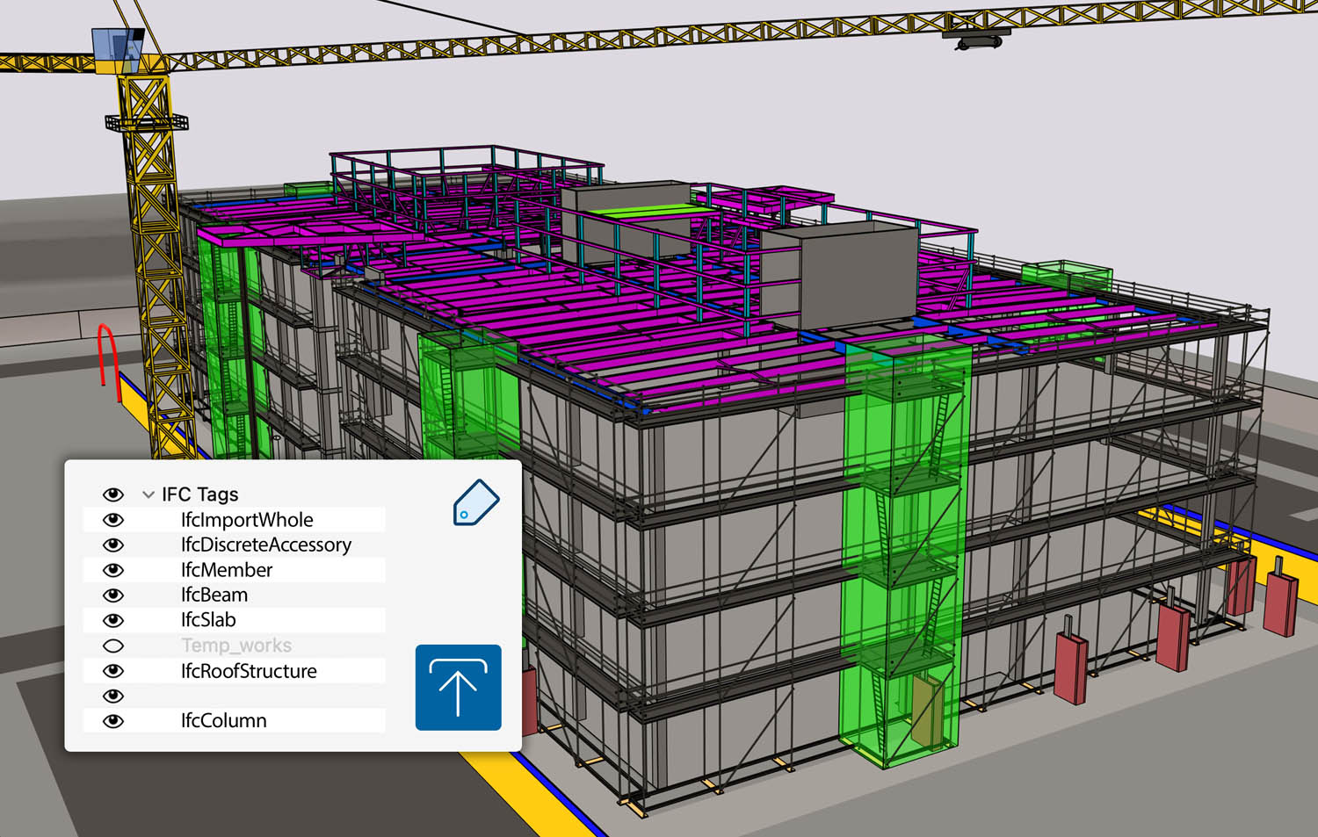The height and width of the screenshot is (837, 1318).
Task: Select the red arch object near the crane
Action: click(107, 351)
